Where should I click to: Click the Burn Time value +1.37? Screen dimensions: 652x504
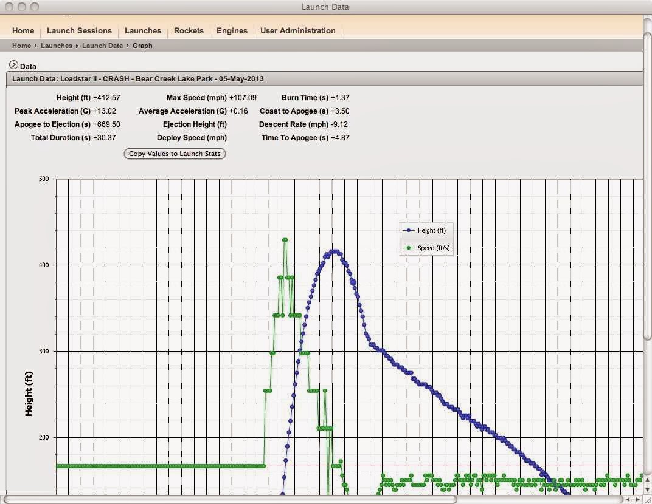pyautogui.click(x=340, y=98)
